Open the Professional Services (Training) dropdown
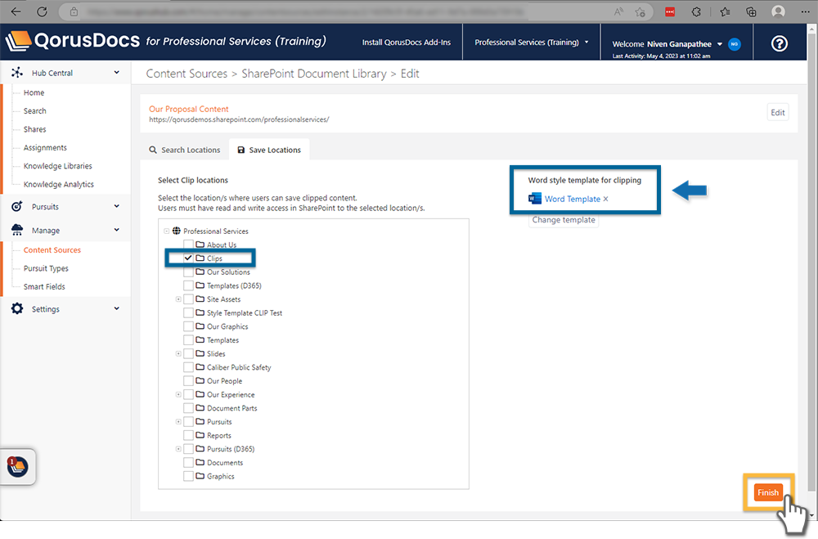818x539 pixels. 531,43
